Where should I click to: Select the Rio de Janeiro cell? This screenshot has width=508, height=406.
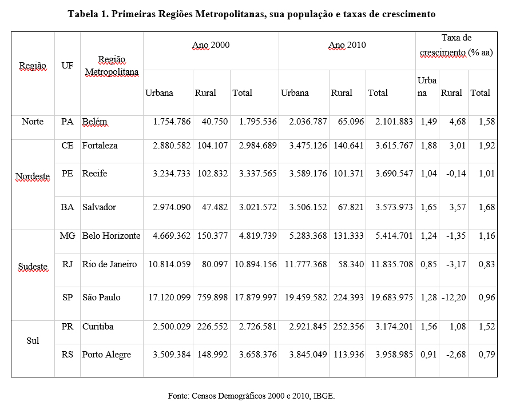coord(109,264)
